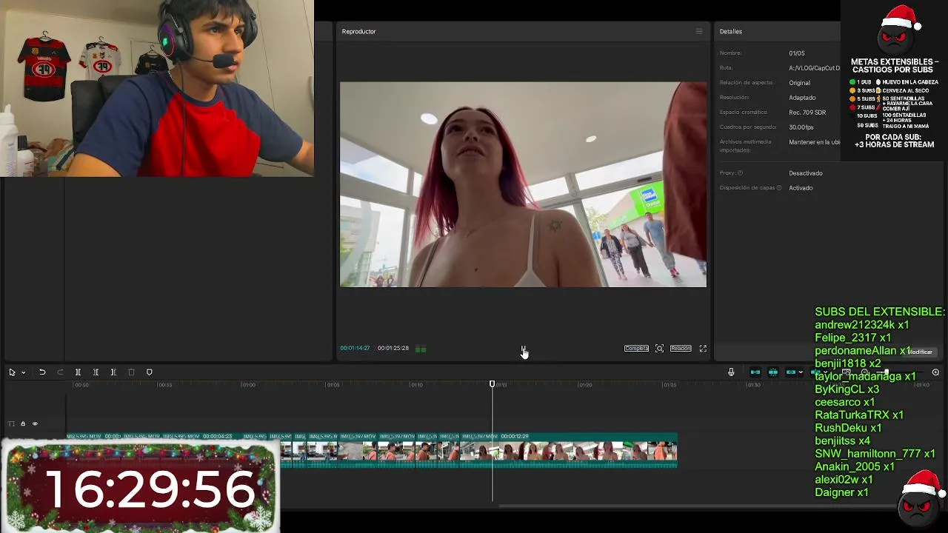Click the resolution value Adaptado

[802, 98]
